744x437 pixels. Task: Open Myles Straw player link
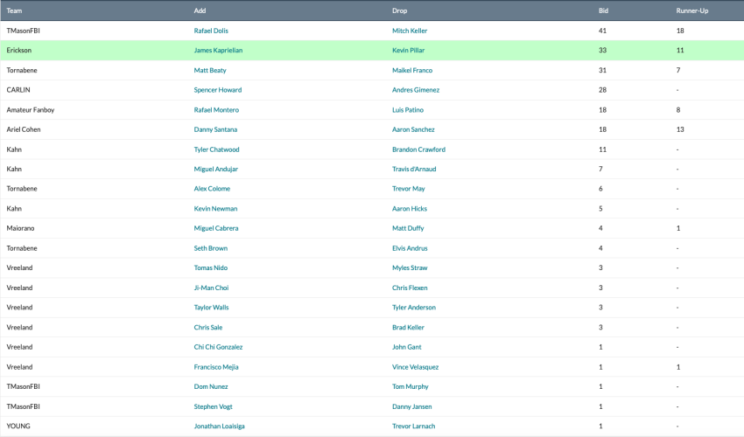(x=410, y=267)
